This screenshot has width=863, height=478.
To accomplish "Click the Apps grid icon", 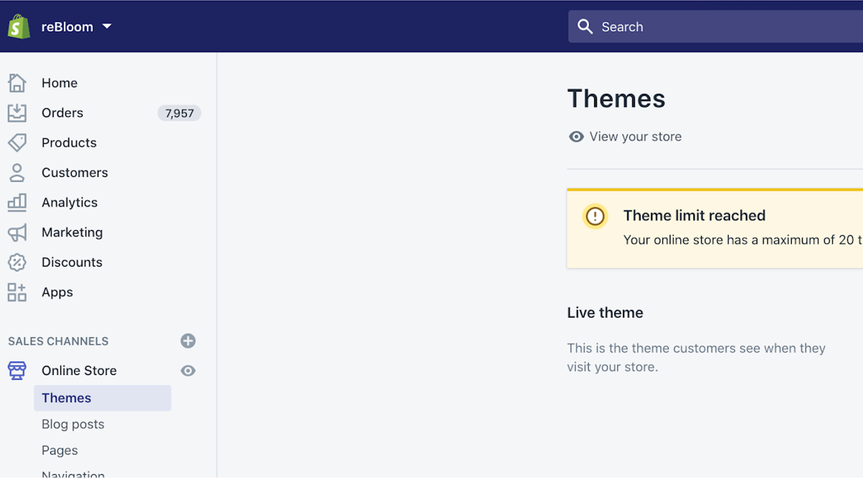I will [17, 292].
